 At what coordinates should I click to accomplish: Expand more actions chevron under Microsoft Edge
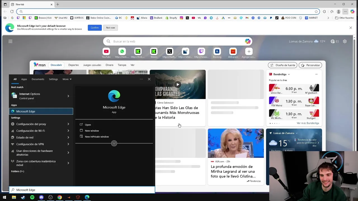click(114, 143)
